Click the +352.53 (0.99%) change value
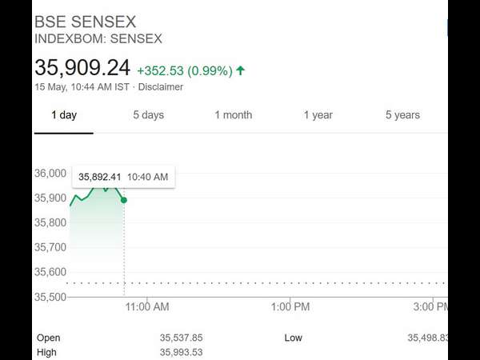Screen dimensions: 480x360 coord(184,70)
